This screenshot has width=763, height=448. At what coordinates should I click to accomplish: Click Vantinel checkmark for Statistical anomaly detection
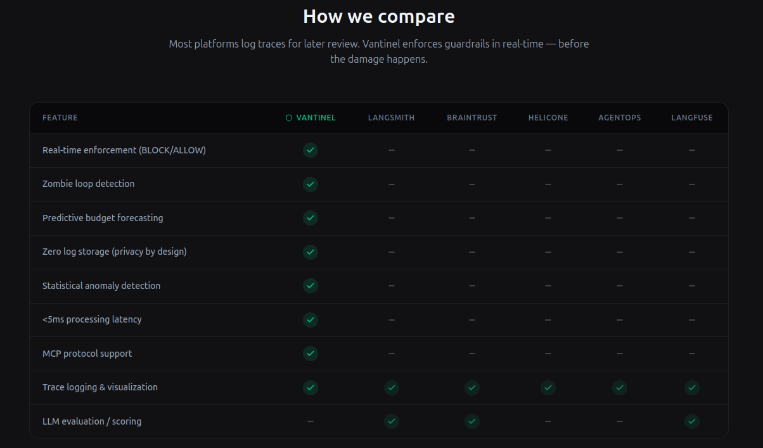[x=311, y=286]
